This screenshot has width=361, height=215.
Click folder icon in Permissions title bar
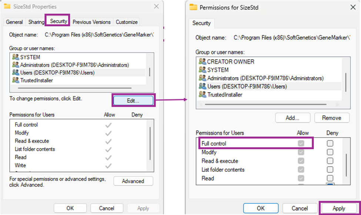click(x=193, y=7)
